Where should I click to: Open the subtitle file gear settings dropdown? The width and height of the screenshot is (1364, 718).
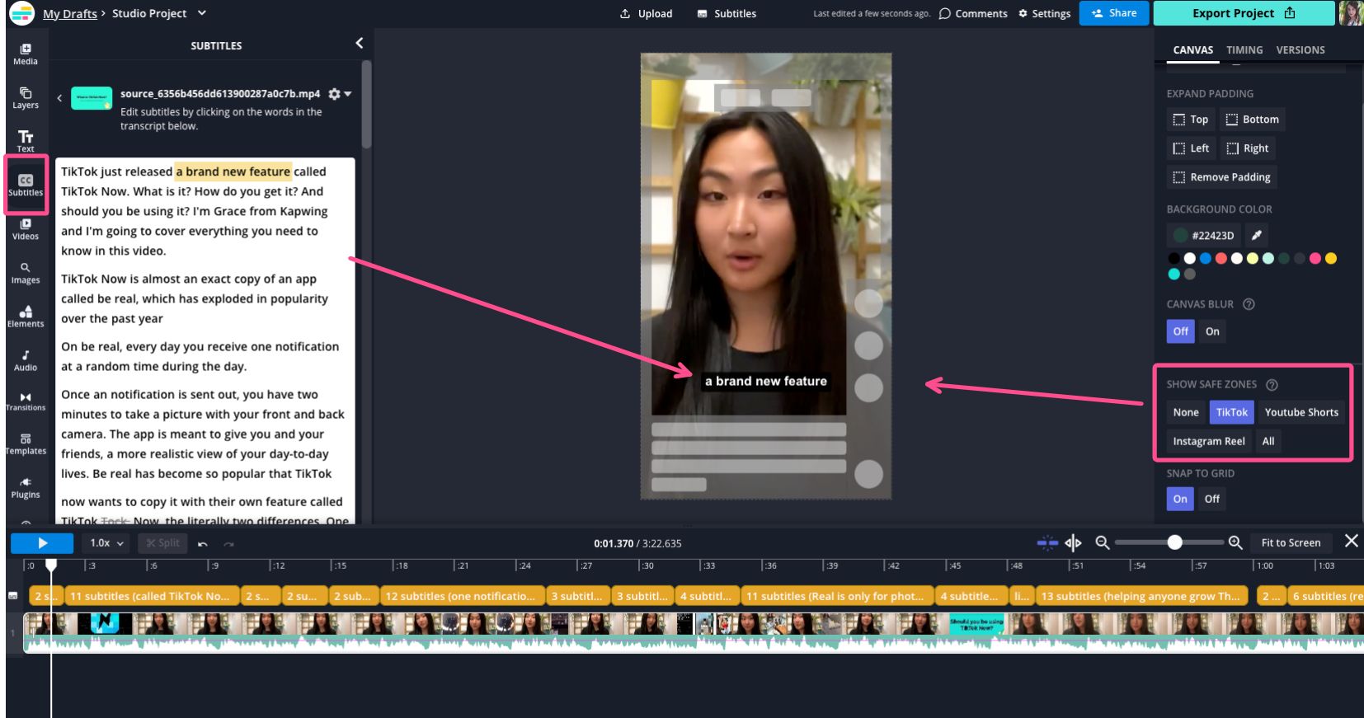coord(339,94)
